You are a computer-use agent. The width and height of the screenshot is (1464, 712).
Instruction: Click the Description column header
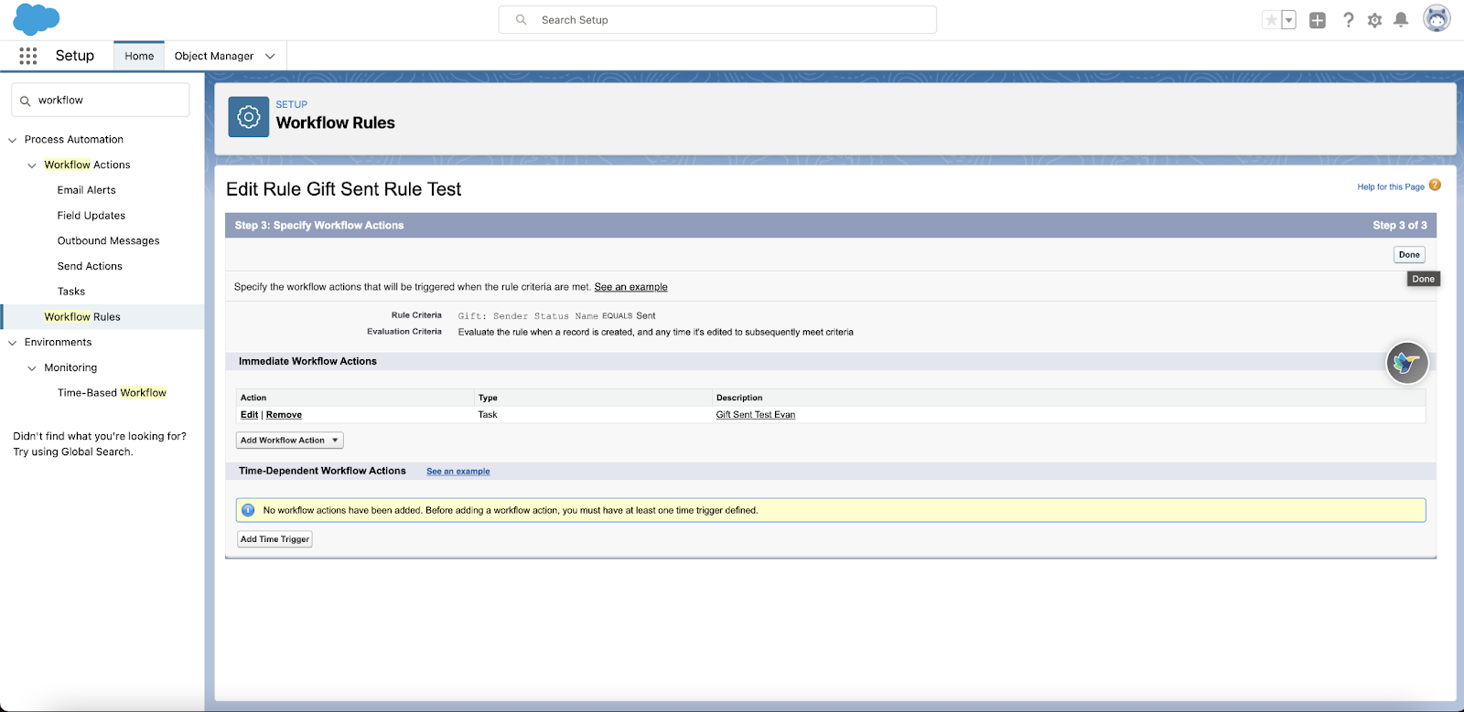[x=739, y=398]
